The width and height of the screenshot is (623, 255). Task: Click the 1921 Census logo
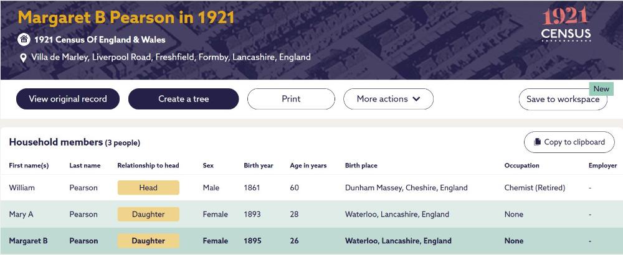pos(566,25)
